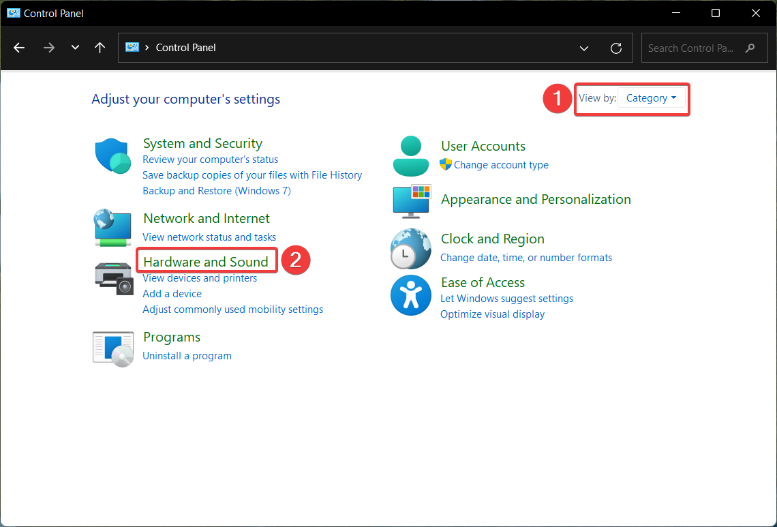Click the Appearance and Personalization monitor icon
This screenshot has width=777, height=527.
411,201
